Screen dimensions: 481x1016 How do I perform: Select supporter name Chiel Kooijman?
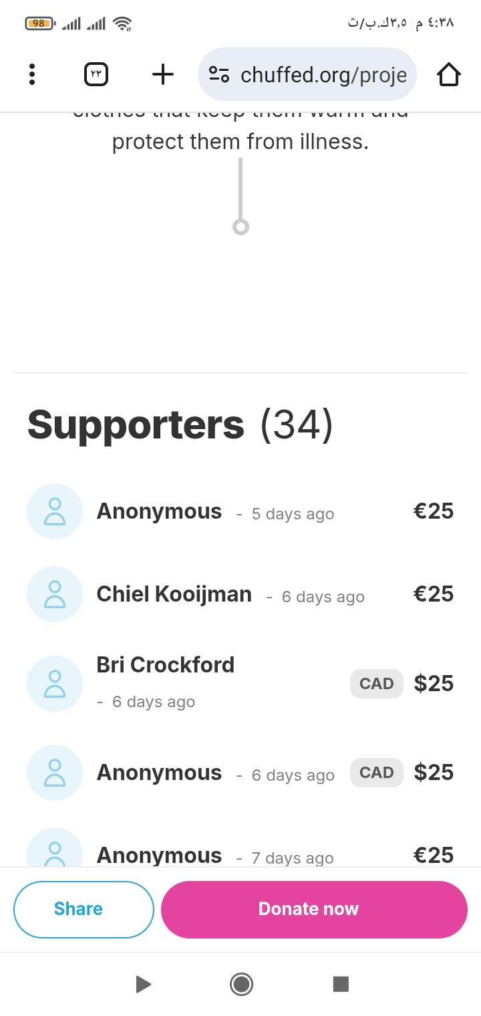174,594
